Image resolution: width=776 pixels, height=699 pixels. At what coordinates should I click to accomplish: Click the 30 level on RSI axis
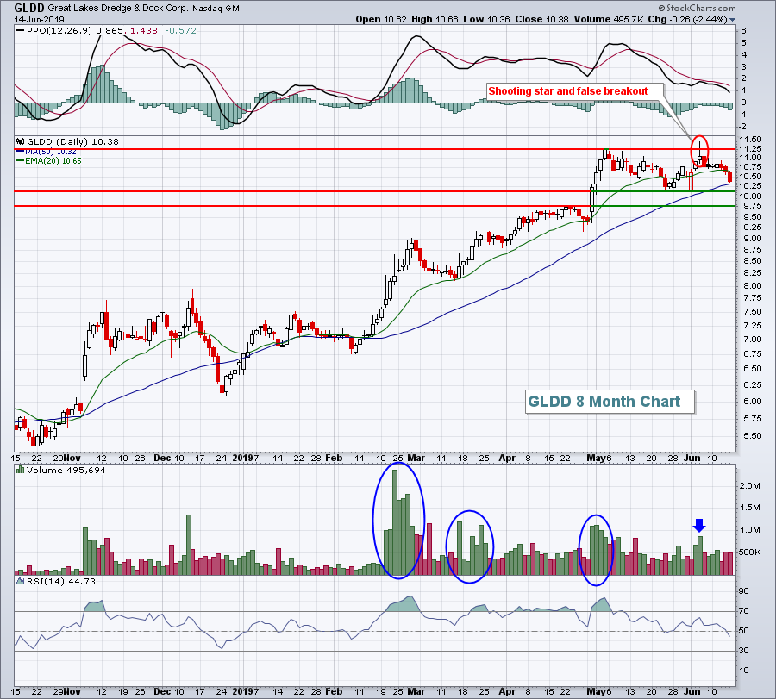(744, 651)
